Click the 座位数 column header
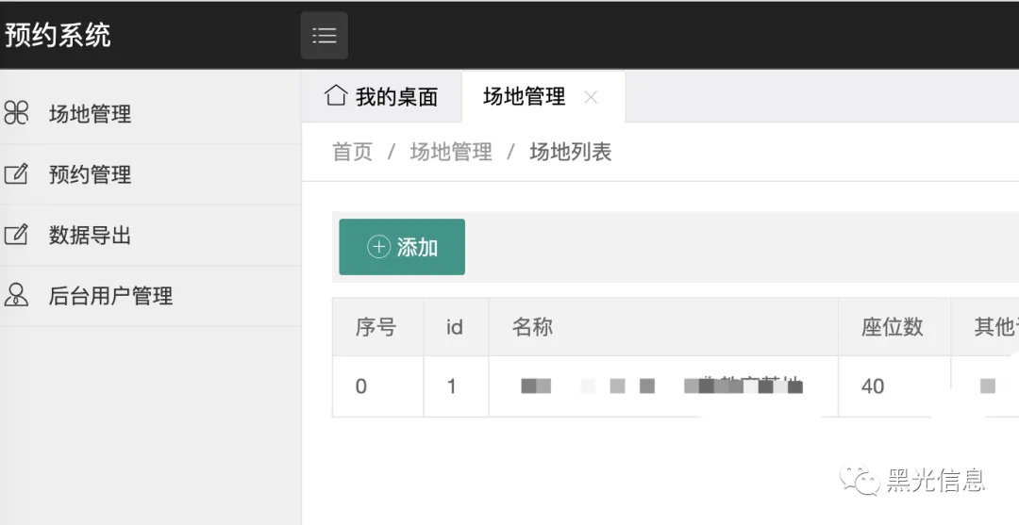The height and width of the screenshot is (525, 1019). tap(892, 327)
